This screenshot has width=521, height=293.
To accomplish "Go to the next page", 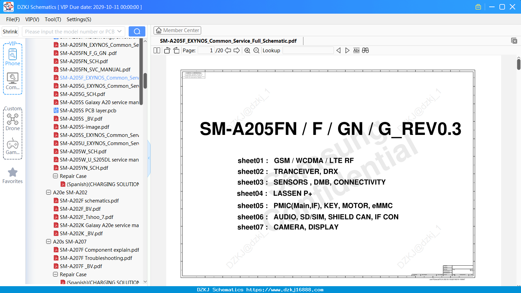I will point(237,51).
